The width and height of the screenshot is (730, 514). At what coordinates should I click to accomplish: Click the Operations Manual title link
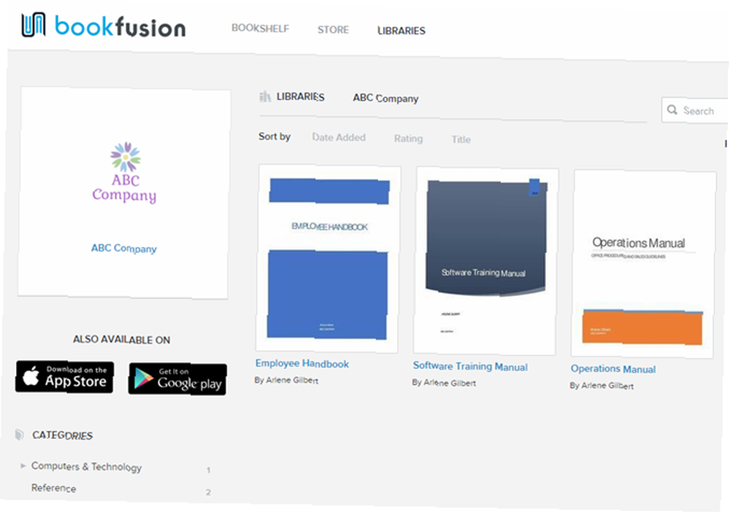[613, 369]
